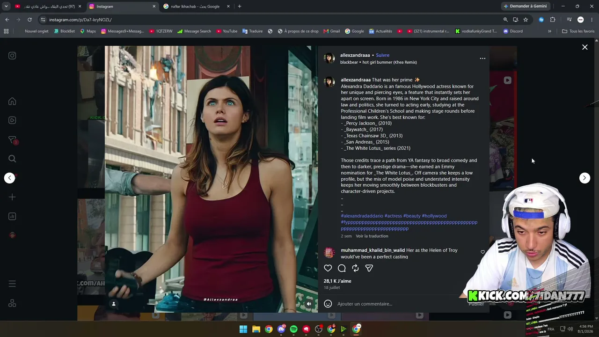599x337 pixels.
Task: Repost using the circular arrows icon
Action: (x=355, y=268)
